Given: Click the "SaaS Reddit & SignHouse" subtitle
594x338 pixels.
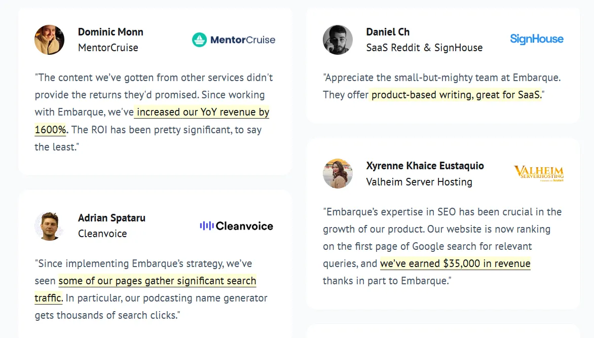Looking at the screenshot, I should tap(424, 48).
